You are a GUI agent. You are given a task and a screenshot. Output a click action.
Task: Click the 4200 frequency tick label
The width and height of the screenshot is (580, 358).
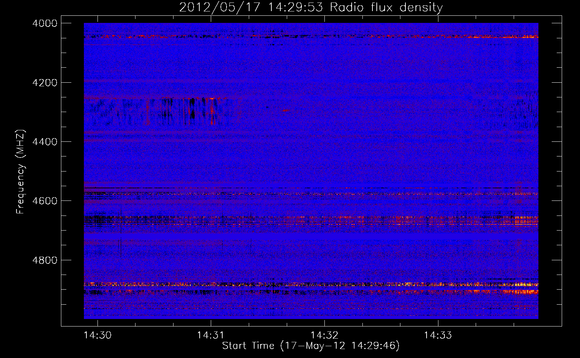45,83
